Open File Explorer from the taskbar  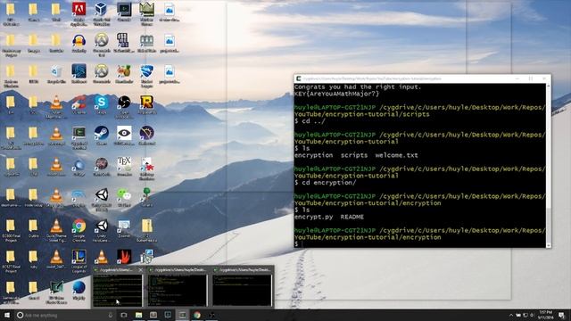click(139, 315)
